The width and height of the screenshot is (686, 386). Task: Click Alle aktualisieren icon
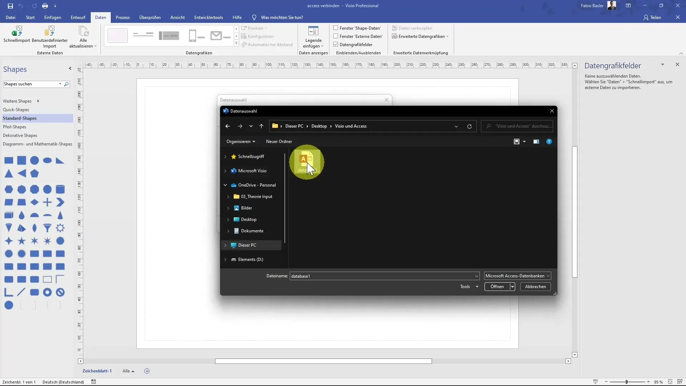(x=83, y=31)
